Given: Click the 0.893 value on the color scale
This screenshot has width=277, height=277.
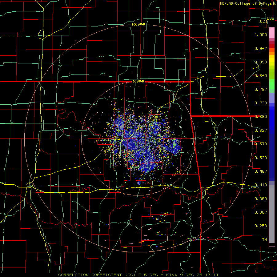Looking at the screenshot, I should click(261, 62).
